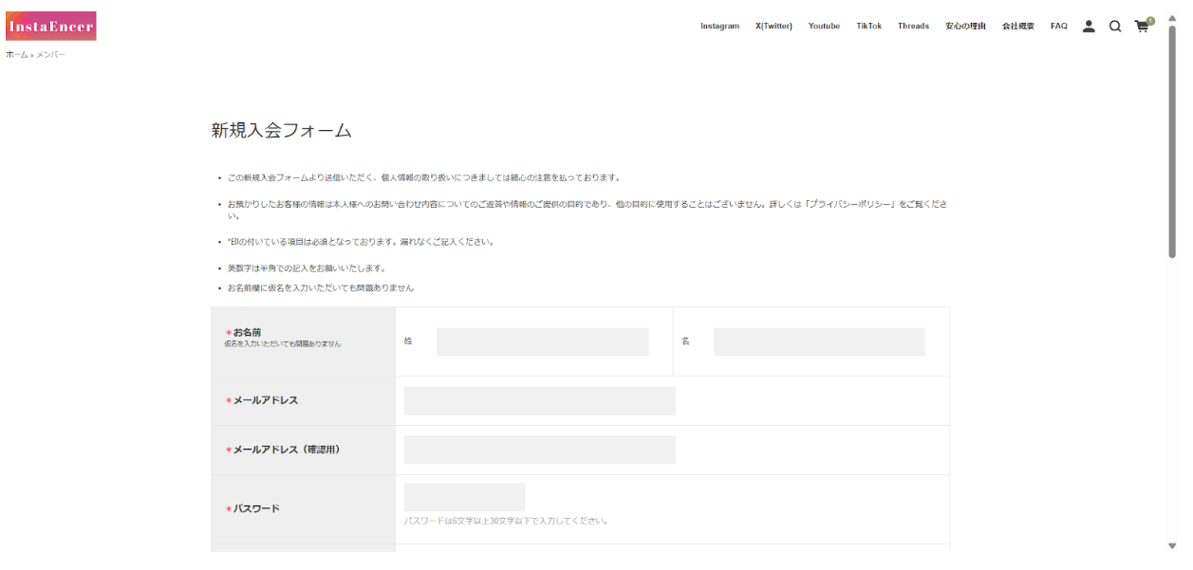
Task: Select the メールアドレス input field
Action: click(541, 400)
